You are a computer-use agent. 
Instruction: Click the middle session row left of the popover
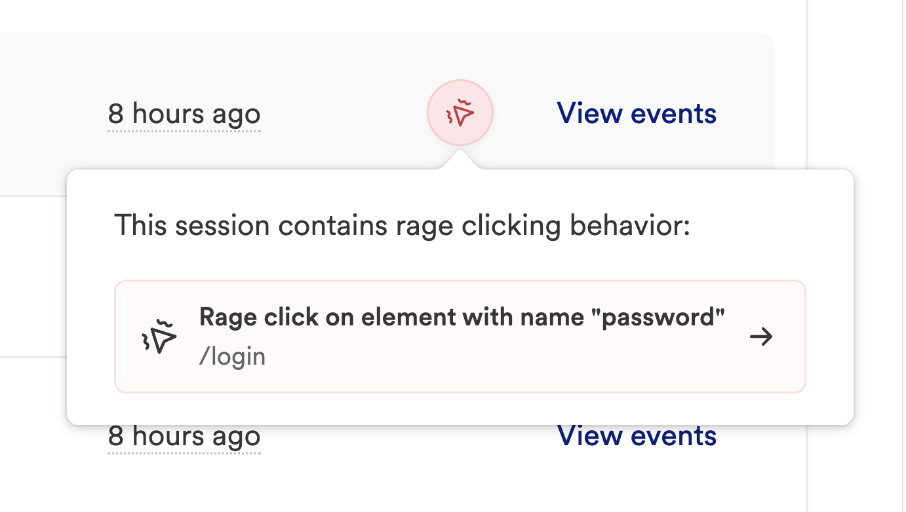(33, 275)
